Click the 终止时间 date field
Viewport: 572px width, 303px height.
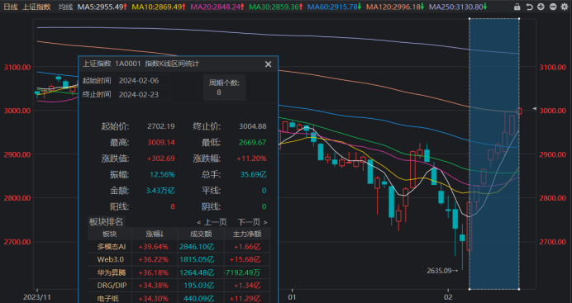click(x=144, y=94)
